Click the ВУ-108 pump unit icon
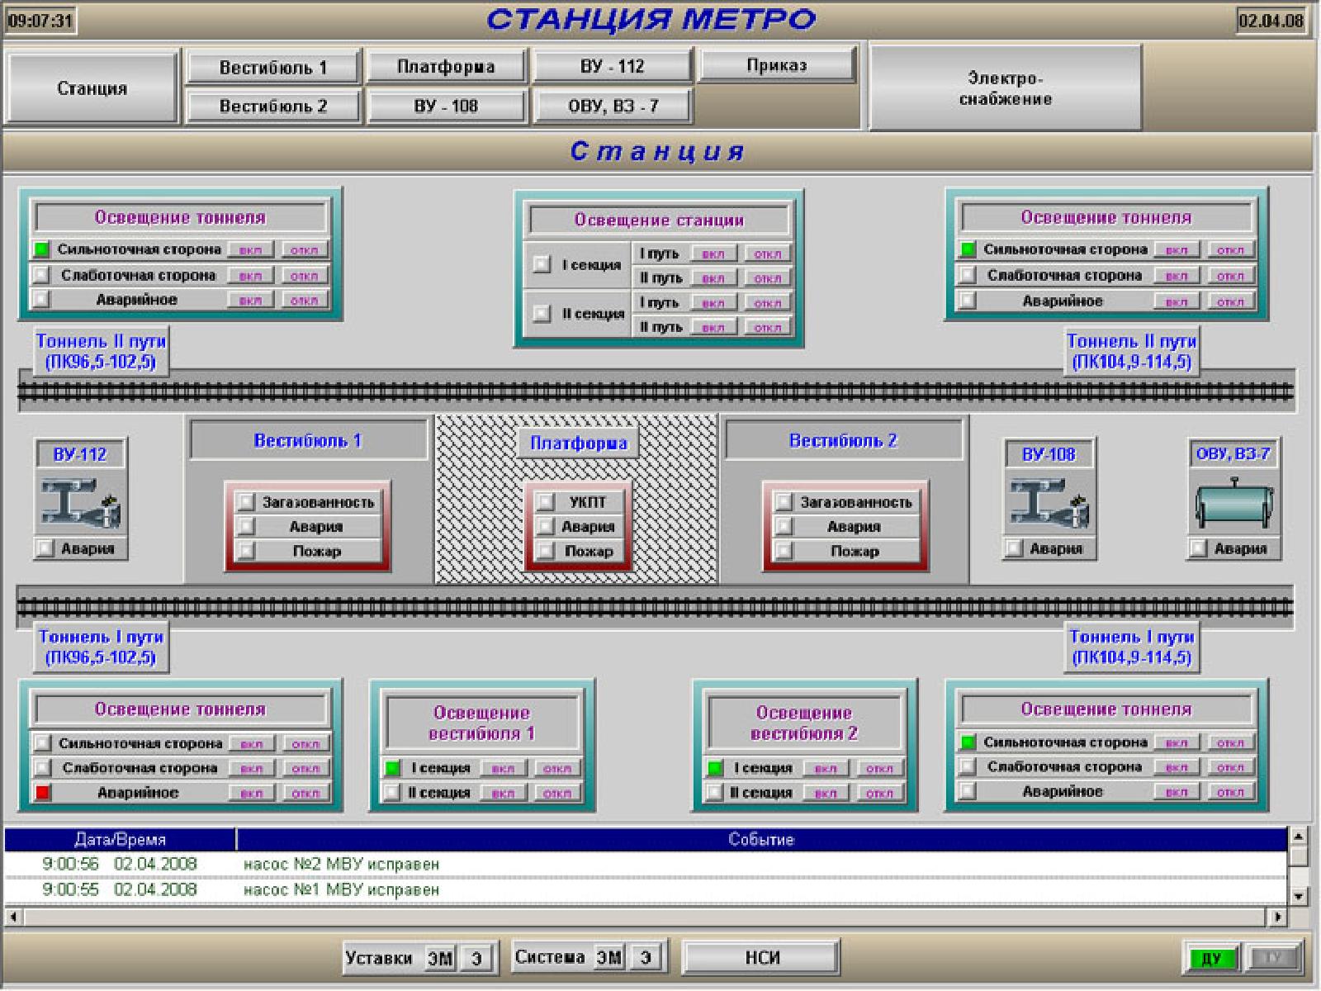Image resolution: width=1321 pixels, height=991 pixels. click(x=1049, y=503)
